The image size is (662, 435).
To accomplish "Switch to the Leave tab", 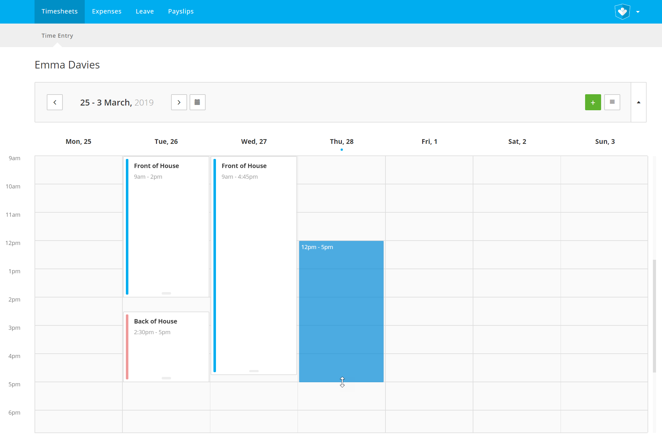I will (145, 12).
